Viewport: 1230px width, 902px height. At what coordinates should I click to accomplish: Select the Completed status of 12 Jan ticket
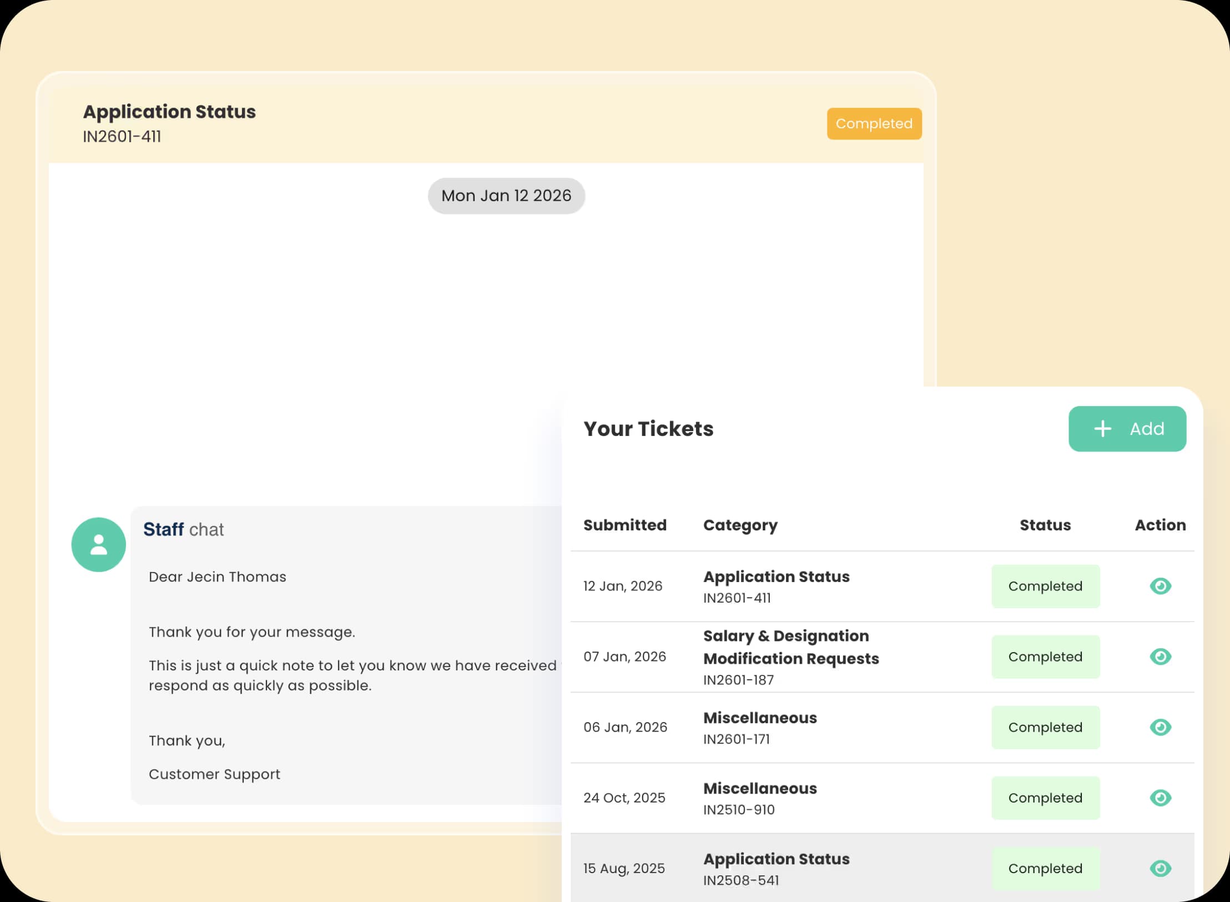point(1045,586)
